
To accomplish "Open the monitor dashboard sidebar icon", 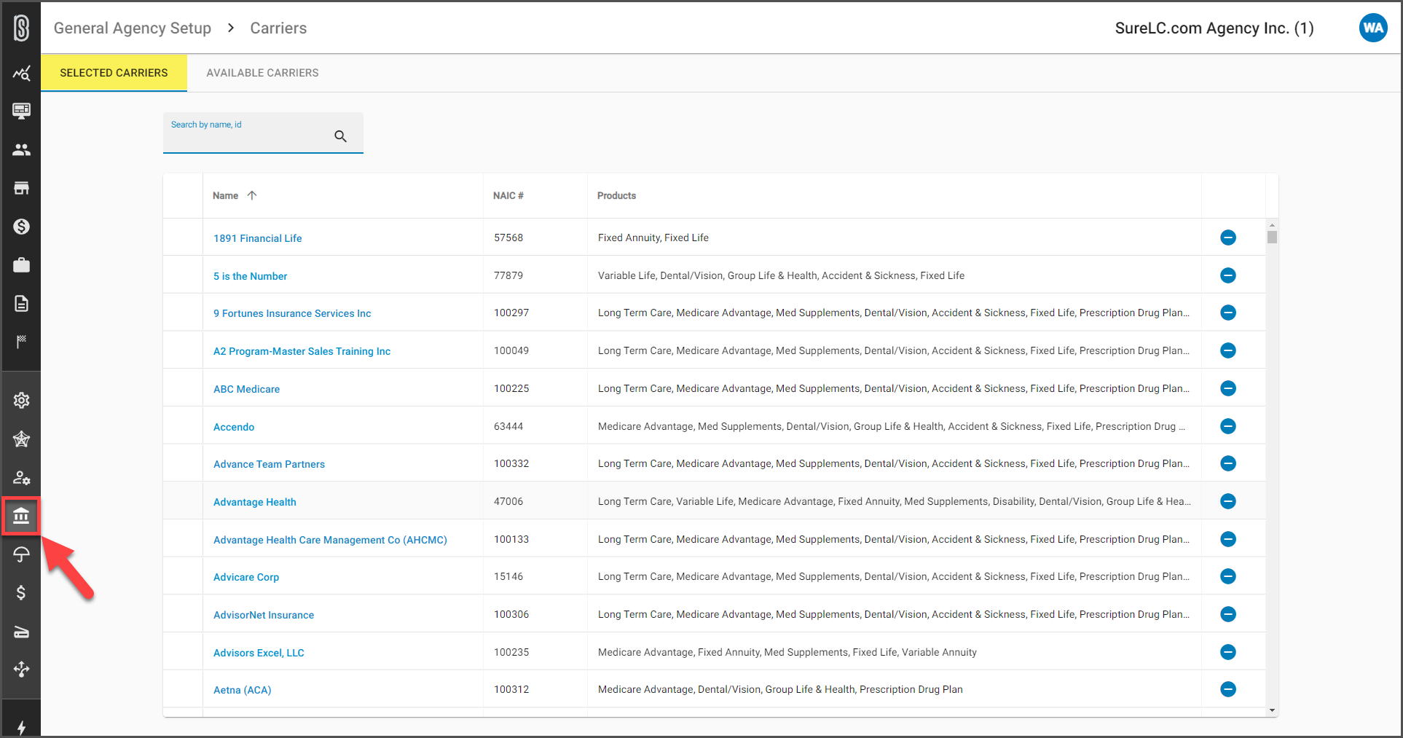I will pyautogui.click(x=22, y=111).
